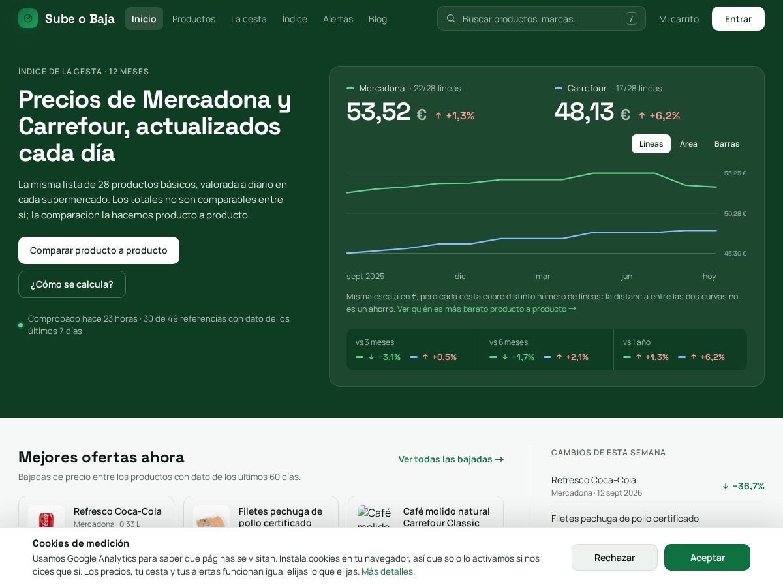Switch chart to Área view
783x587 pixels.
coord(688,143)
